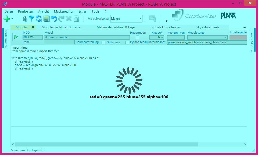Click the green plus insert icon
The height and width of the screenshot is (155, 258).
tap(6, 19)
